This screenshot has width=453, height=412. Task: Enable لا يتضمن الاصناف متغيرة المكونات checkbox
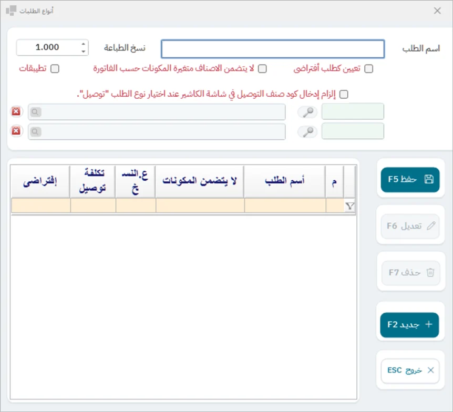pyautogui.click(x=262, y=69)
